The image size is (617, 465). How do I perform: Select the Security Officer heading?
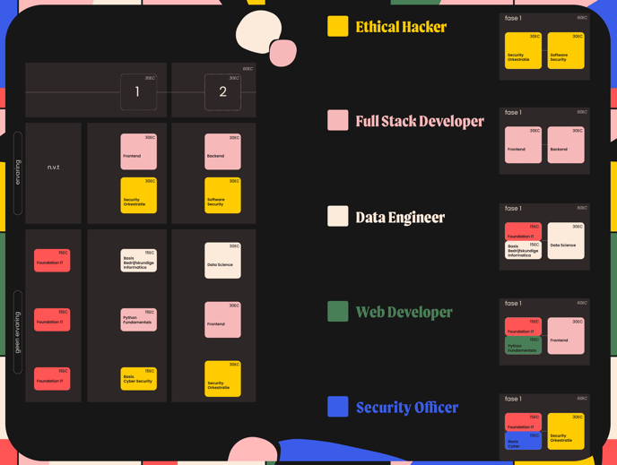point(407,408)
